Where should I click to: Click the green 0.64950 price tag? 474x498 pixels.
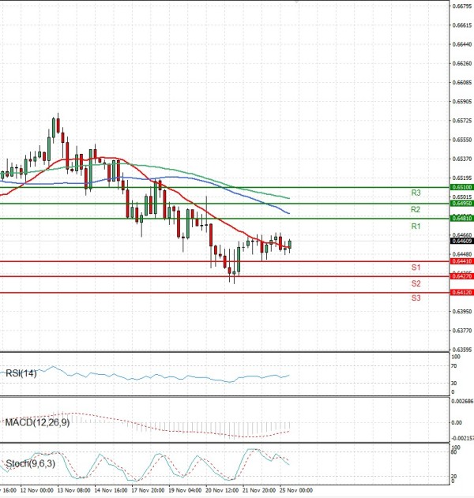[x=461, y=204]
